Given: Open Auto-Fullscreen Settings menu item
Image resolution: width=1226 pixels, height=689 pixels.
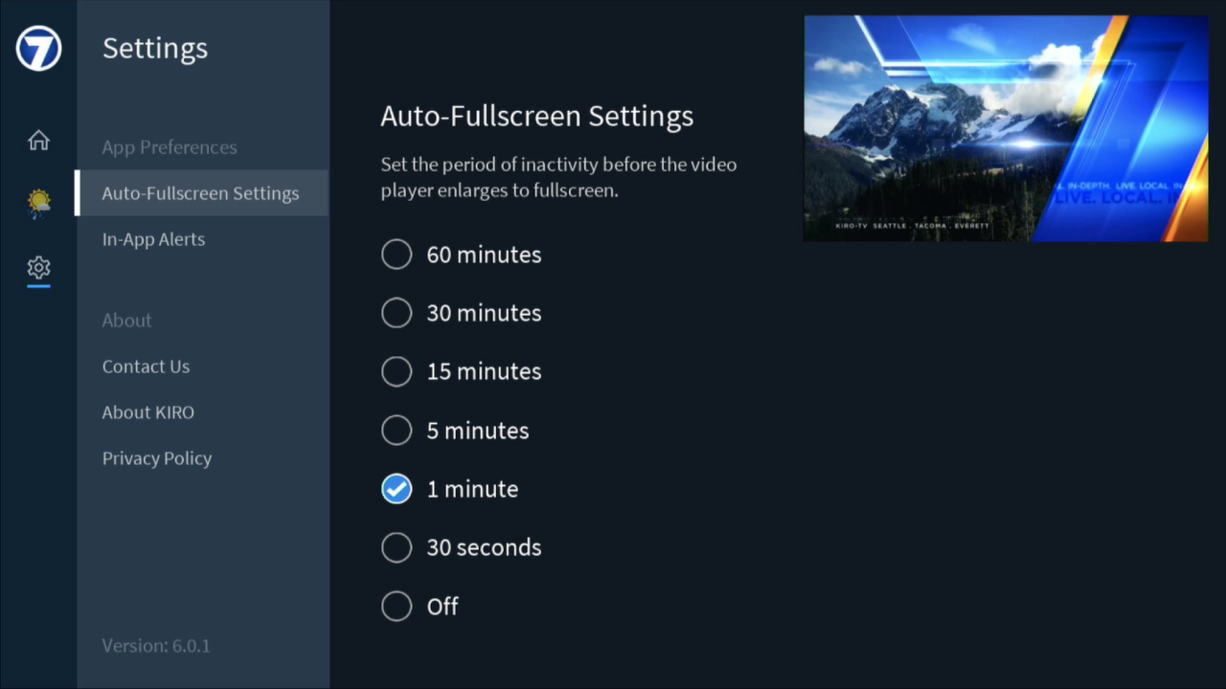Looking at the screenshot, I should coord(200,193).
